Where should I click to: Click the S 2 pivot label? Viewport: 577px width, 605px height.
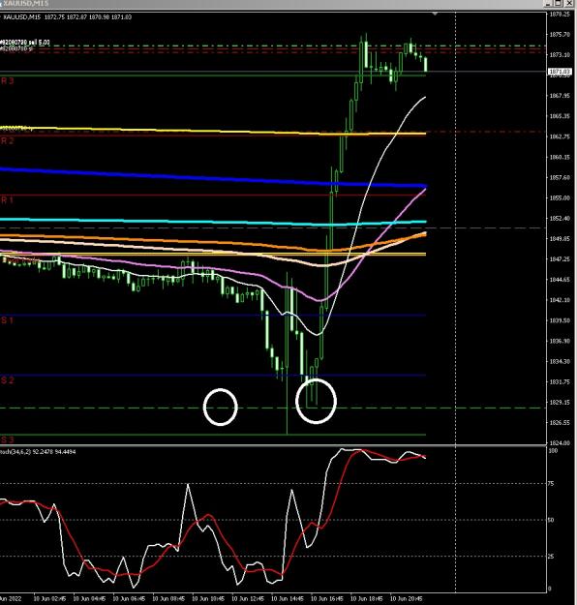(x=8, y=380)
